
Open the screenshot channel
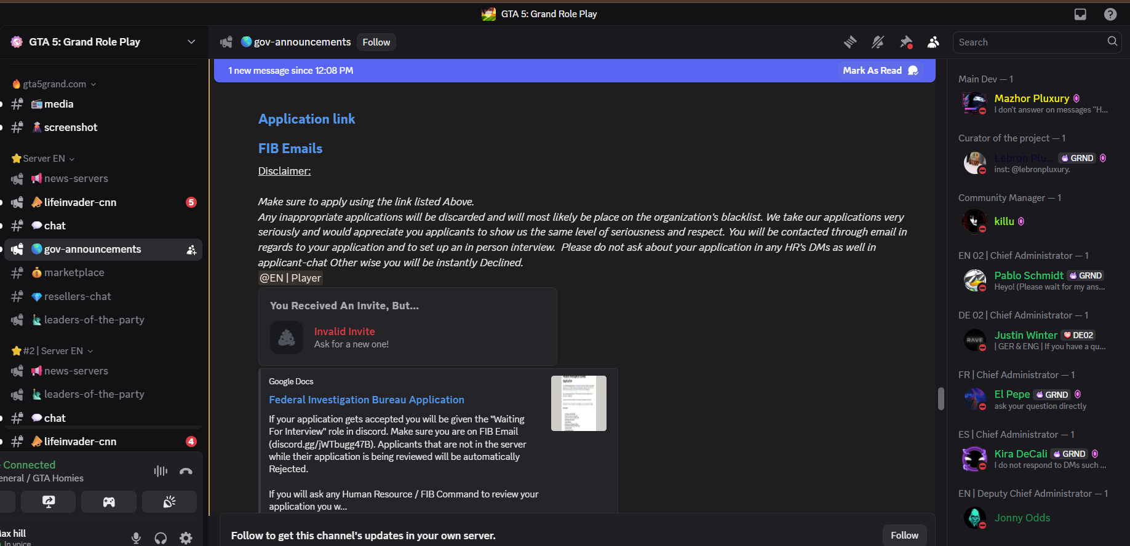click(103, 127)
